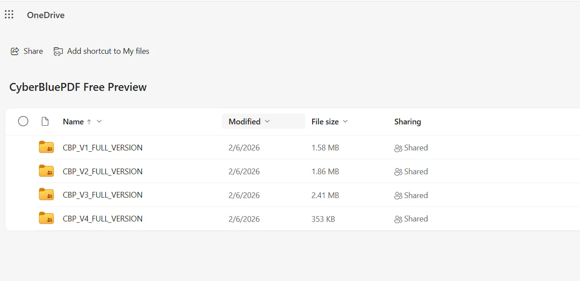Click the Share arrow icon
Screen dimensions: 580x281
15,51
